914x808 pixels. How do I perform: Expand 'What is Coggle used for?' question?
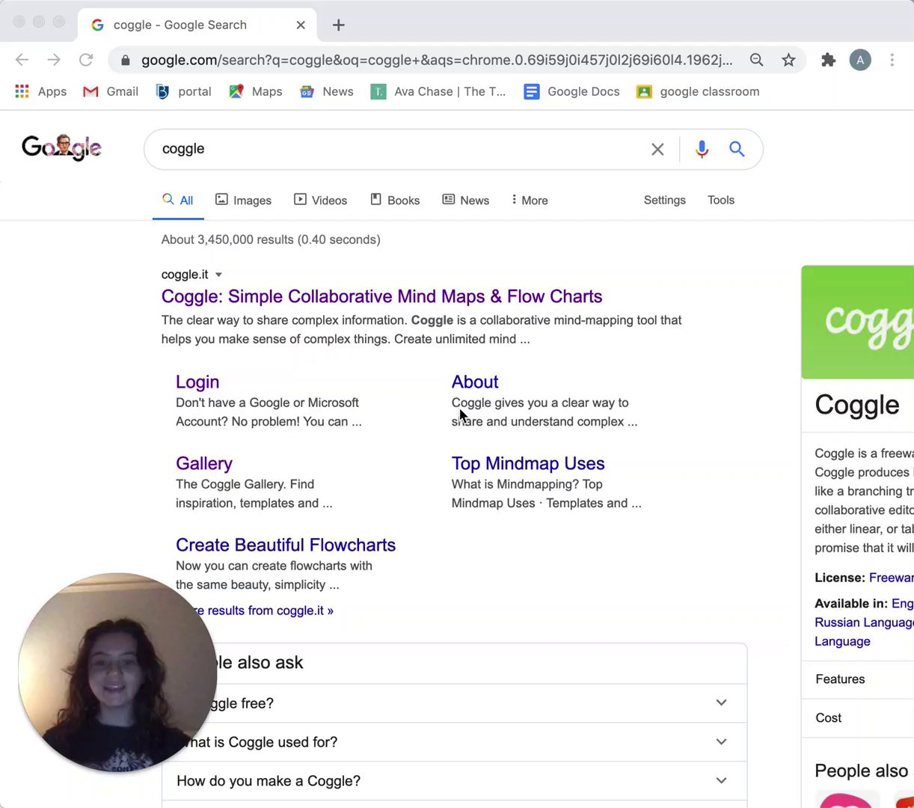click(x=455, y=742)
